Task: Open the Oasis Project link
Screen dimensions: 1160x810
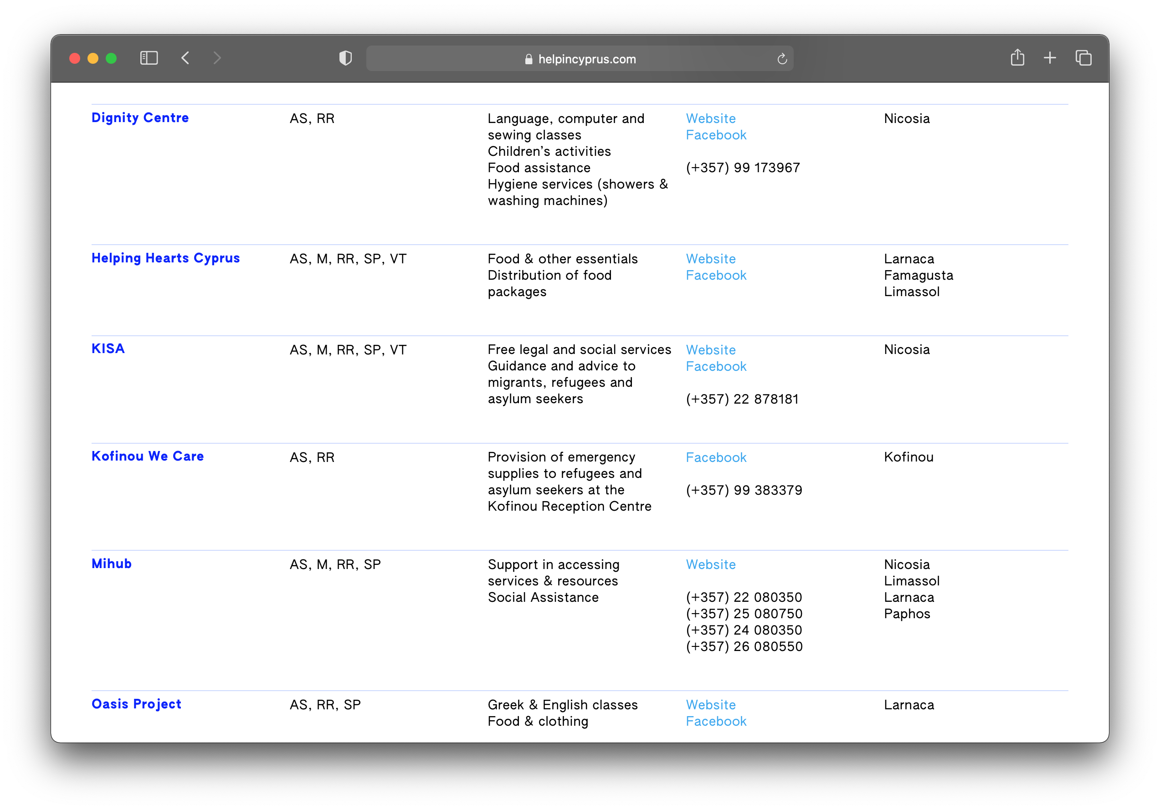Action: click(x=136, y=704)
